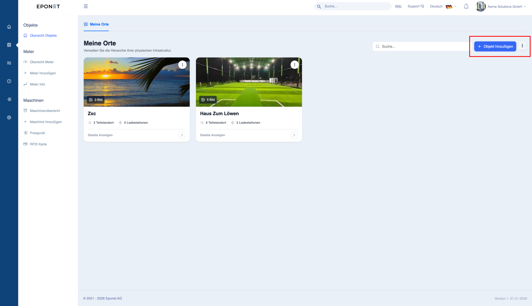Open the waves icon in left rail

(9, 63)
